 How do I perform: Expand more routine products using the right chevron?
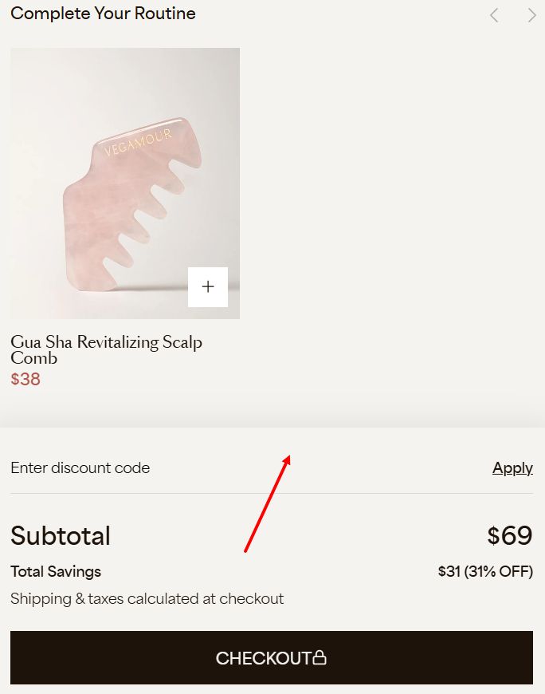(x=531, y=14)
